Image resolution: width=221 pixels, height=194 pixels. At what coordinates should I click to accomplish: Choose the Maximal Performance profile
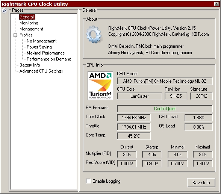[x=46, y=53]
